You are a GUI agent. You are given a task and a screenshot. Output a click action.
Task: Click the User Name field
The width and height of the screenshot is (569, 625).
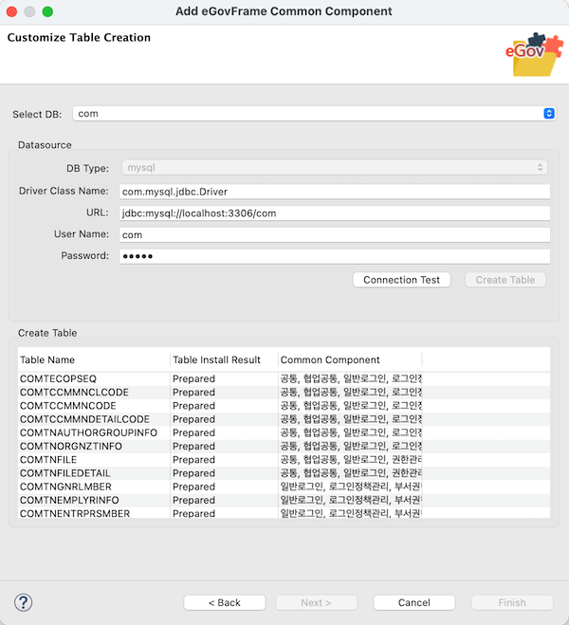coord(335,235)
